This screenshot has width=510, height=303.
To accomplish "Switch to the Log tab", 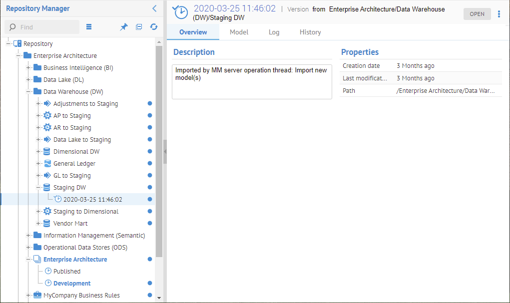I will coord(274,32).
